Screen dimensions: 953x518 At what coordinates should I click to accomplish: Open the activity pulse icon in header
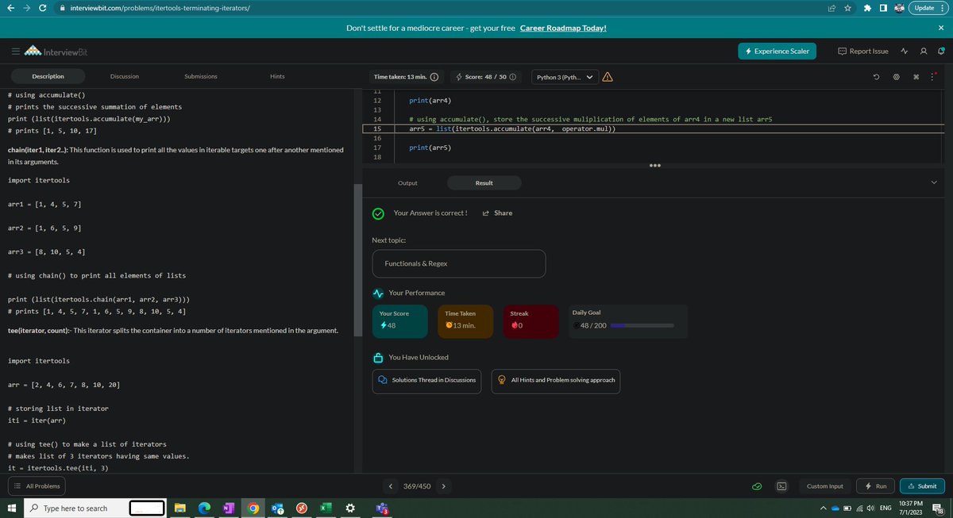[905, 51]
